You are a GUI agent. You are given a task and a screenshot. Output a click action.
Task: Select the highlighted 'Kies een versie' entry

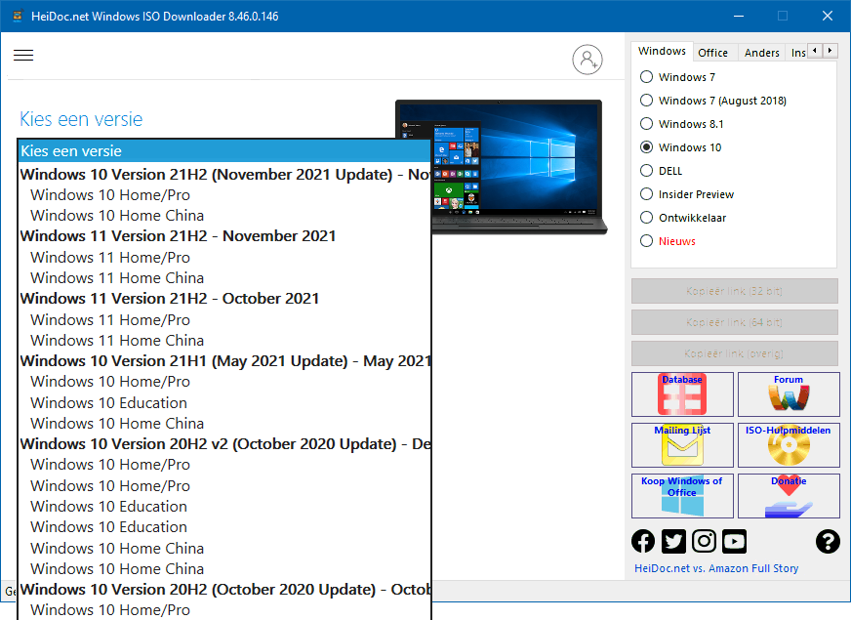[x=224, y=151]
